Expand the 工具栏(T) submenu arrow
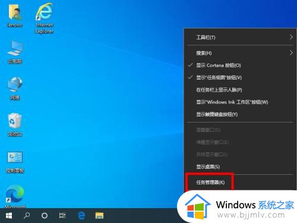 [x=291, y=37]
